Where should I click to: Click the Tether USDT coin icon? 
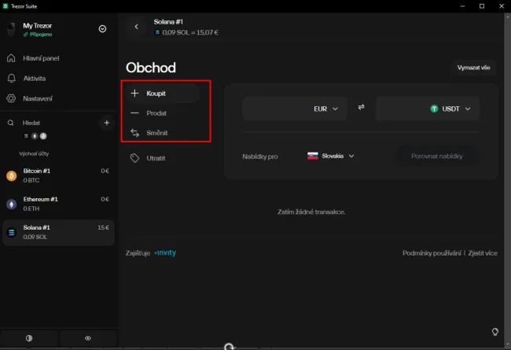click(x=434, y=109)
